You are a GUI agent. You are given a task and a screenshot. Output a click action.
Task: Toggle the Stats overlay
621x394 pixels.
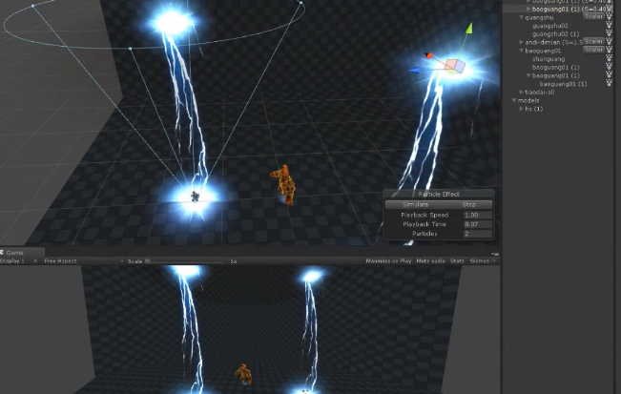457,261
